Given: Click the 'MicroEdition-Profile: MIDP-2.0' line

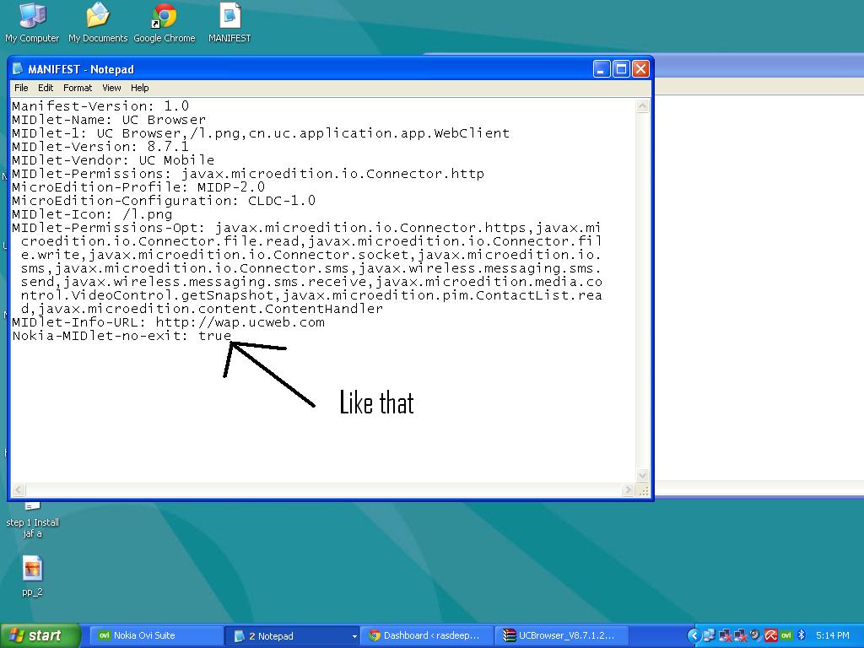Looking at the screenshot, I should click(x=138, y=187).
